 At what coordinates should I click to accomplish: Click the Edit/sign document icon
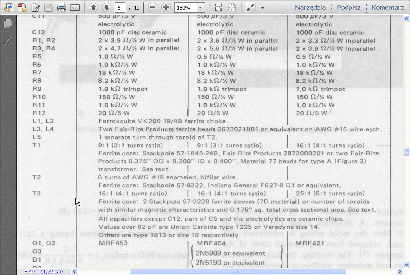tap(36, 7)
